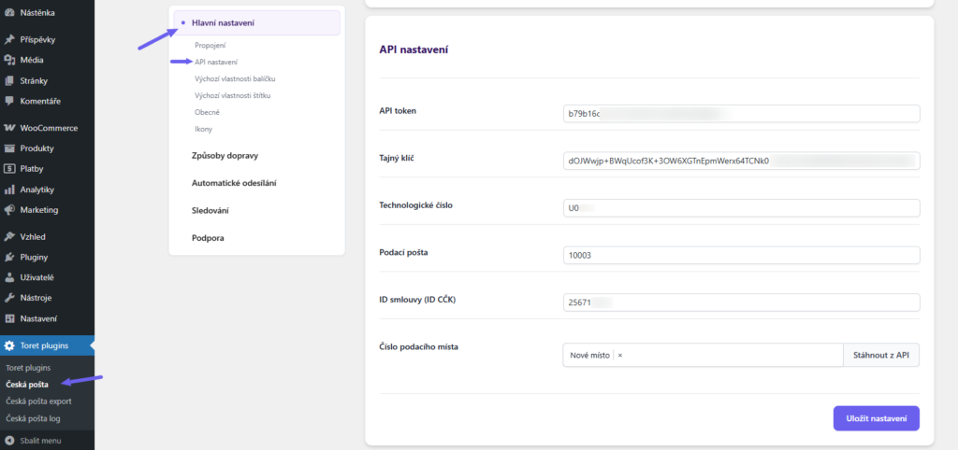
Task: Open the Pluginy menu item
Action: [47, 258]
